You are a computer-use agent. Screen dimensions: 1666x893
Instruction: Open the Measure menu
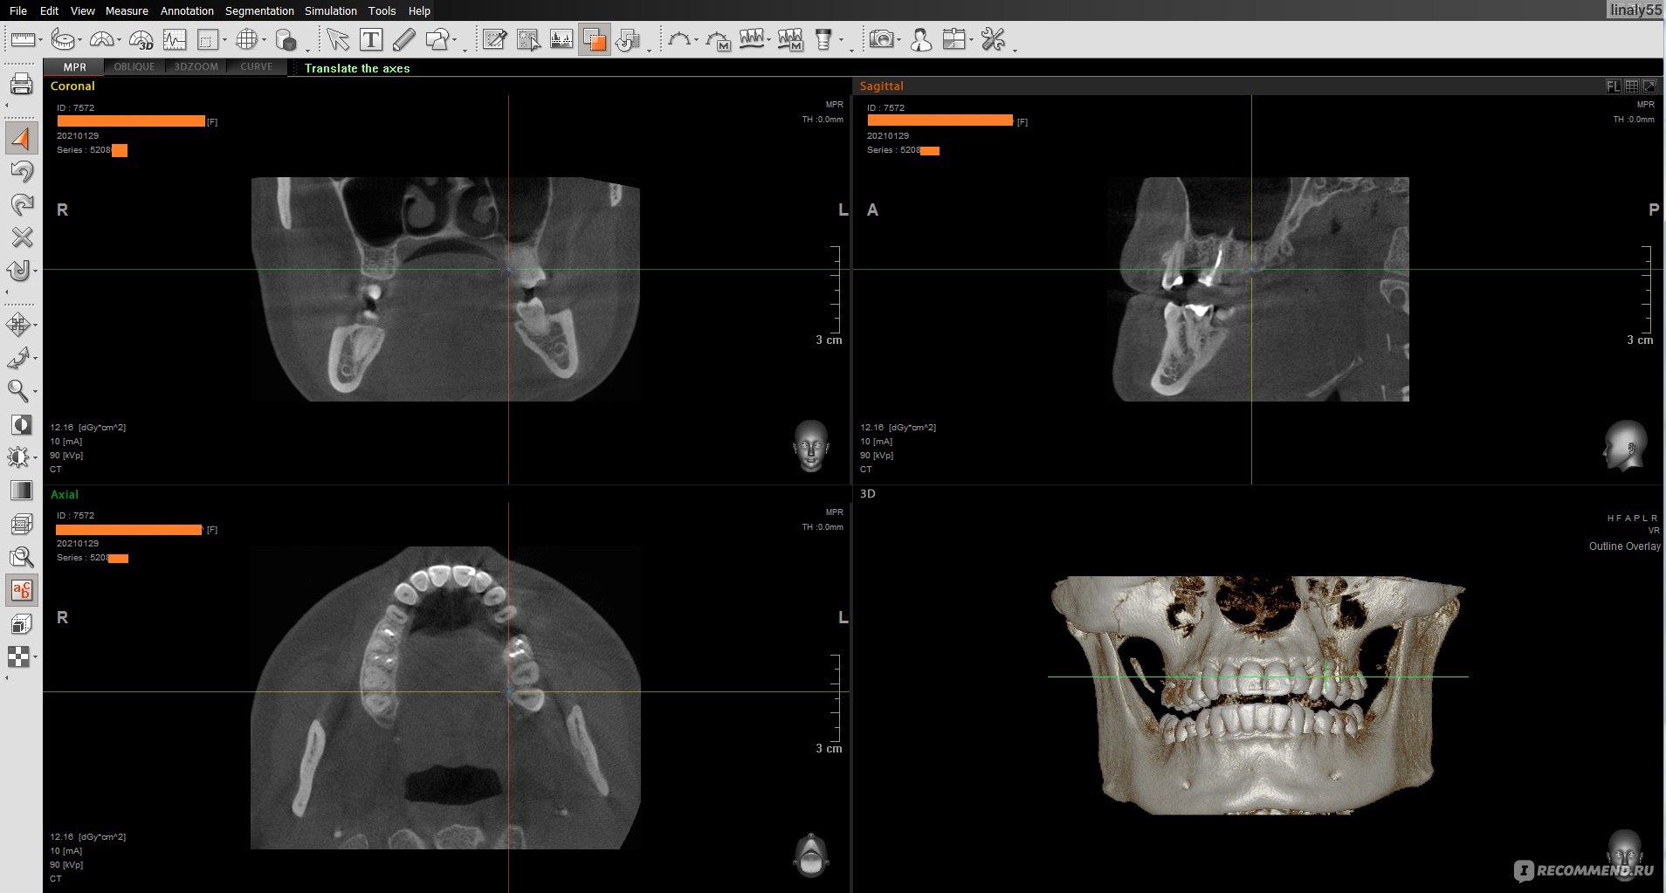127,10
